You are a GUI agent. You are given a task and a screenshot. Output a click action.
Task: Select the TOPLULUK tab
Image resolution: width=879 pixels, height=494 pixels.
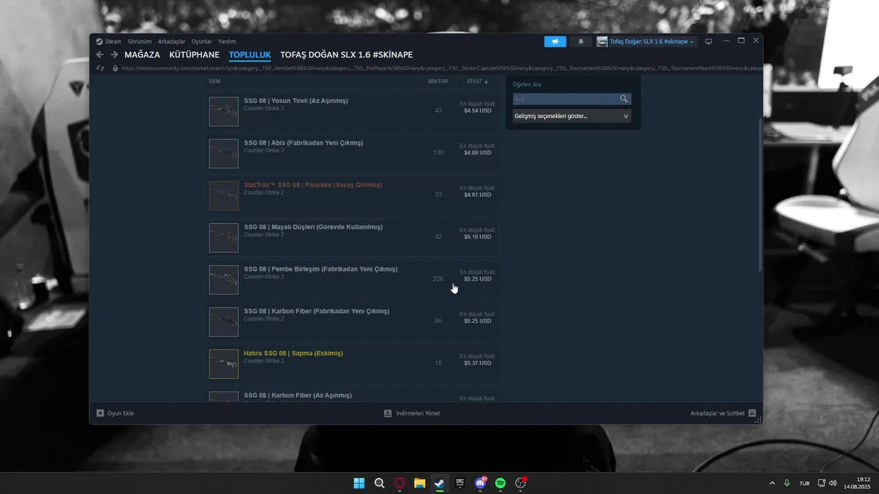(x=250, y=55)
